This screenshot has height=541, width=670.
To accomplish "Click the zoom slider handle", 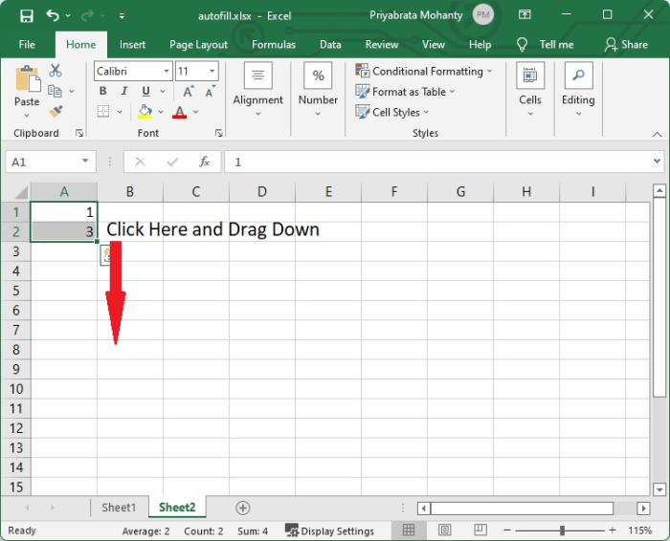I will 563,530.
